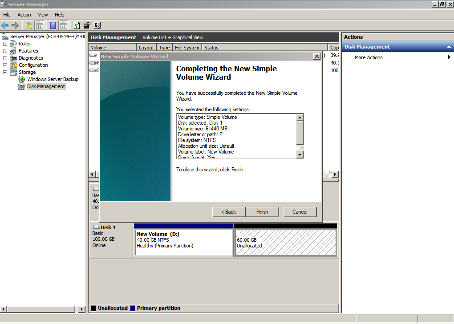Screen dimensions: 454x324
Task: Click the Volume column header
Action: [112, 48]
